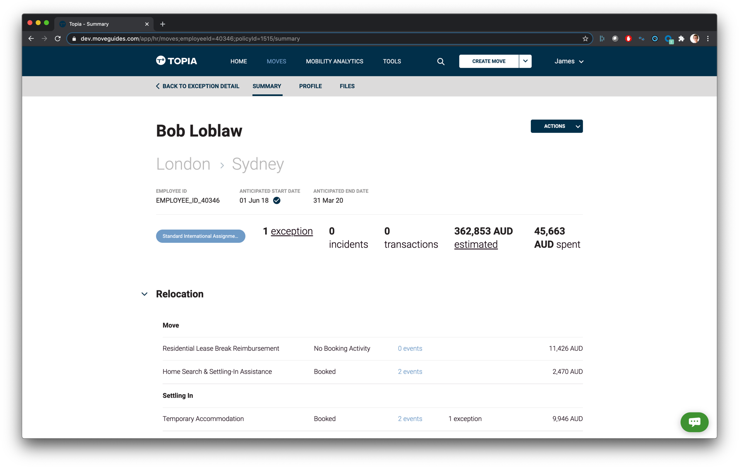Go to the Home menu

pos(239,61)
